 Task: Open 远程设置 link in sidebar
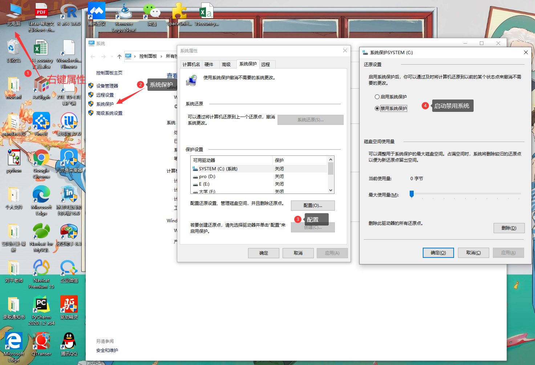pyautogui.click(x=105, y=95)
